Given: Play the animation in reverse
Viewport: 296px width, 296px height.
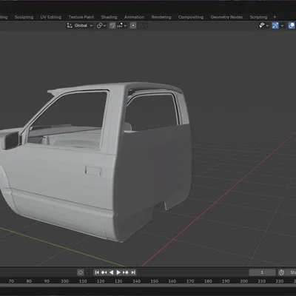Looking at the screenshot, I should click(x=111, y=272).
